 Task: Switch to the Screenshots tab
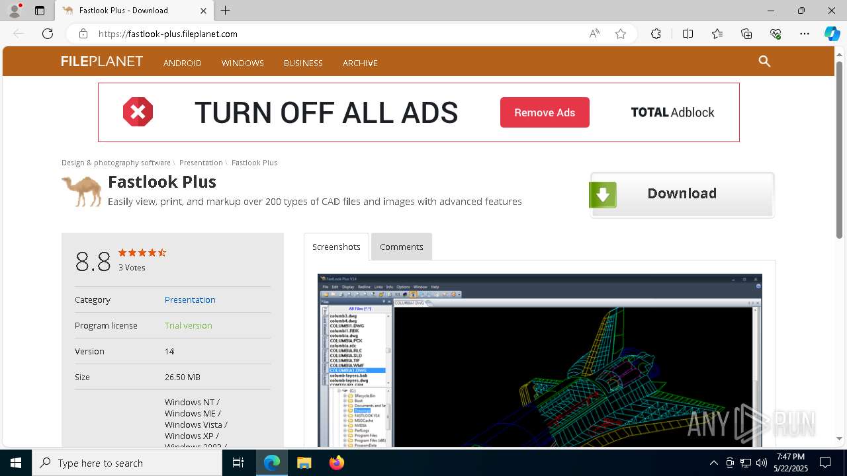point(336,247)
